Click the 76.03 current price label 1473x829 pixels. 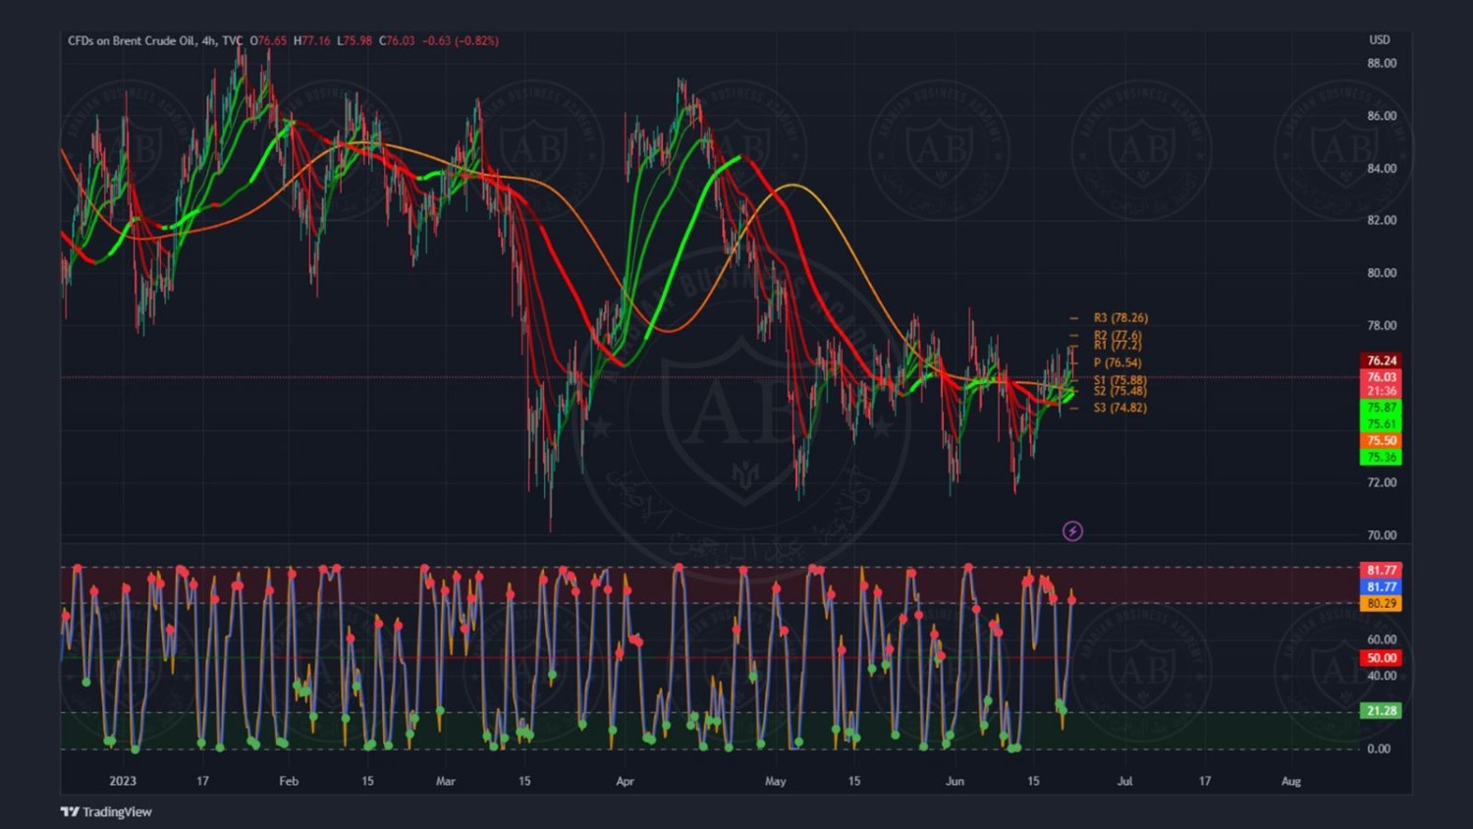tap(1381, 377)
